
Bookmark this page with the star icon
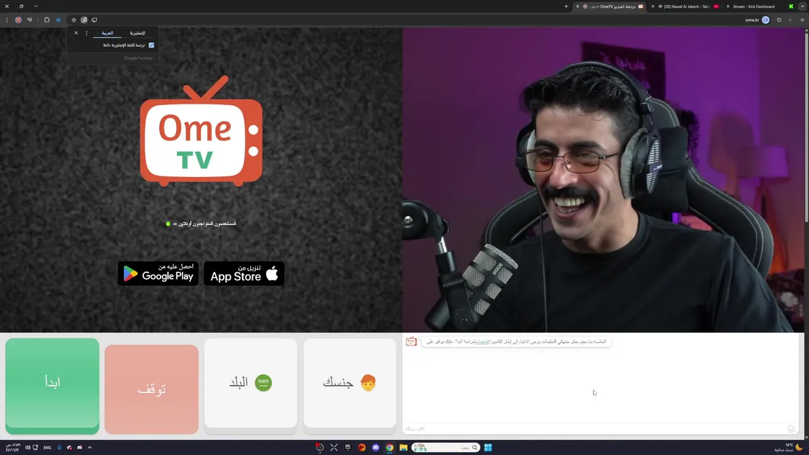tap(73, 20)
